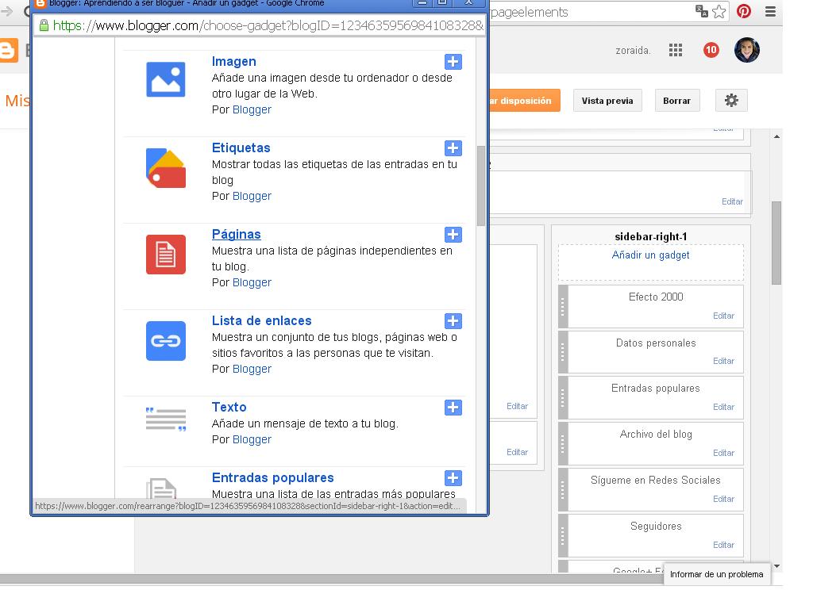Click the Pinterest extension icon
The width and height of the screenshot is (813, 609).
click(744, 11)
